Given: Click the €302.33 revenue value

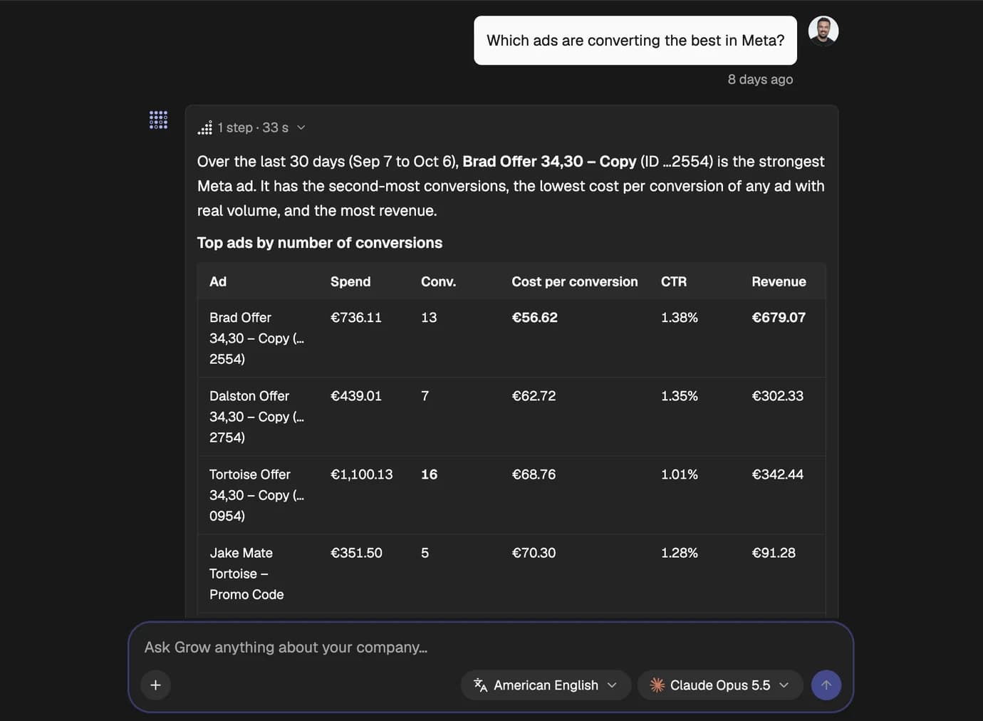Looking at the screenshot, I should pos(777,395).
